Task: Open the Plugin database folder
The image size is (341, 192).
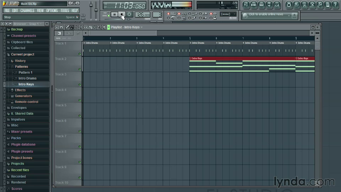Action: (23, 145)
